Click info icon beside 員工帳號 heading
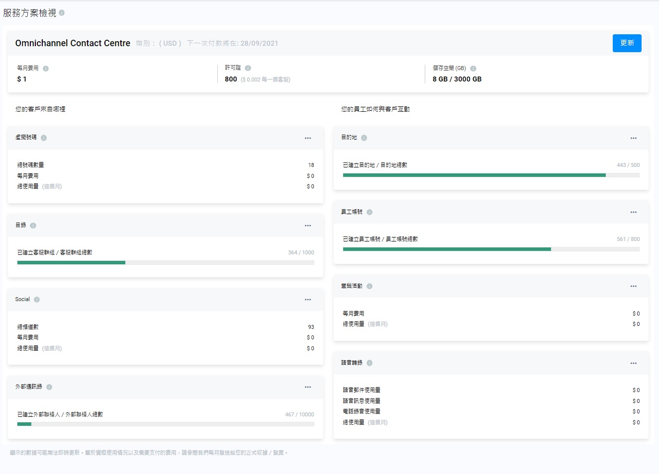The height and width of the screenshot is (474, 659). coord(370,212)
